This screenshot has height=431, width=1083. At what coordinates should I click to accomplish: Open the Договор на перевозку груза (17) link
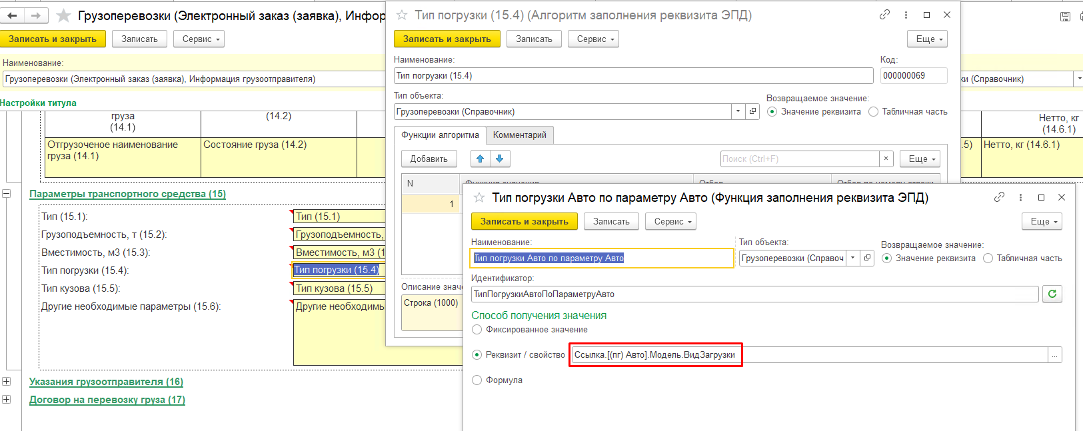pos(107,400)
